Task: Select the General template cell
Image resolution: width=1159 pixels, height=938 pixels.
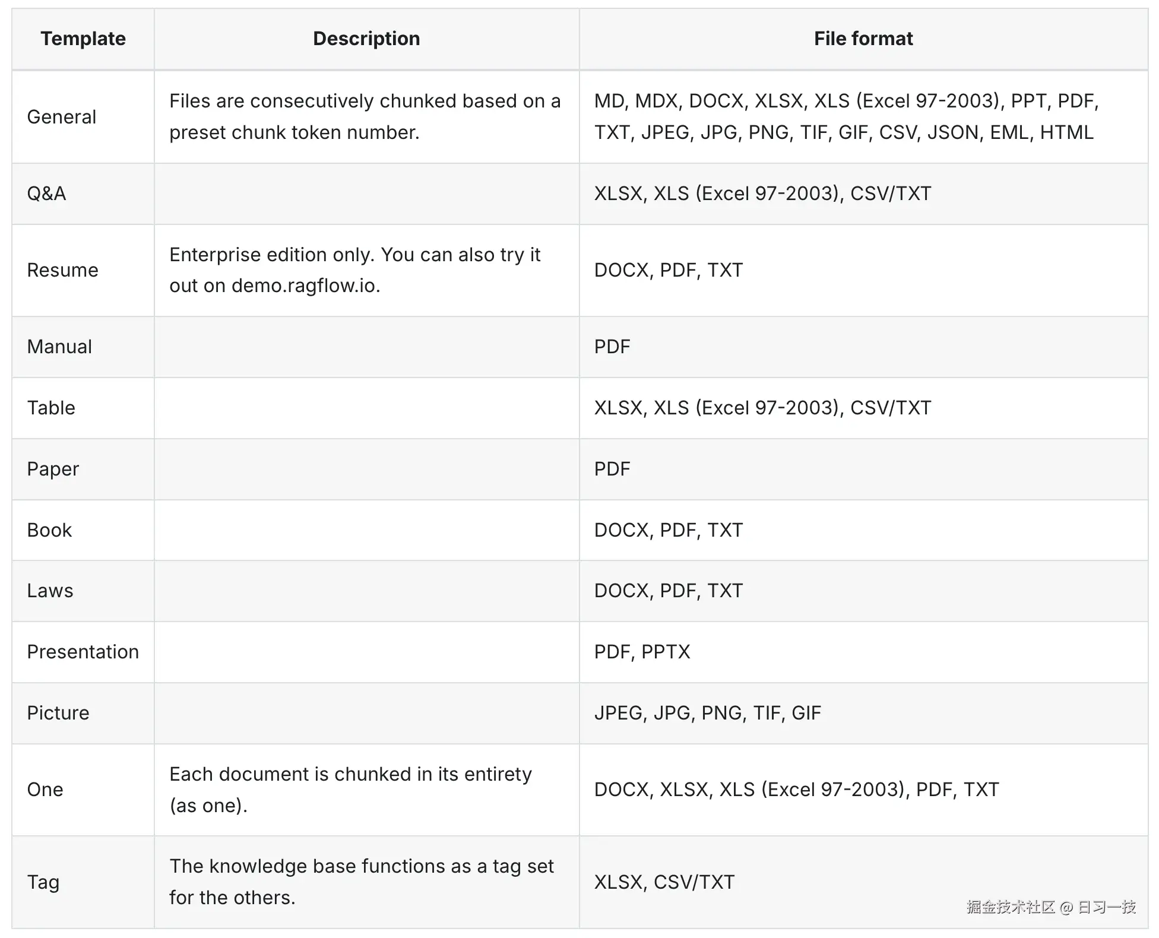Action: [x=62, y=117]
